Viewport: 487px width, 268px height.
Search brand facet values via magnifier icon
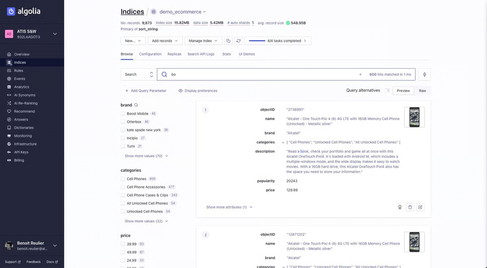click(x=136, y=105)
